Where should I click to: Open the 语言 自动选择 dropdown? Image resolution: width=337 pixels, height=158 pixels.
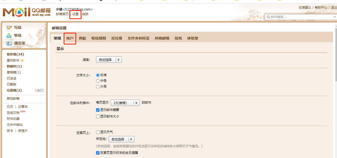[109, 60]
